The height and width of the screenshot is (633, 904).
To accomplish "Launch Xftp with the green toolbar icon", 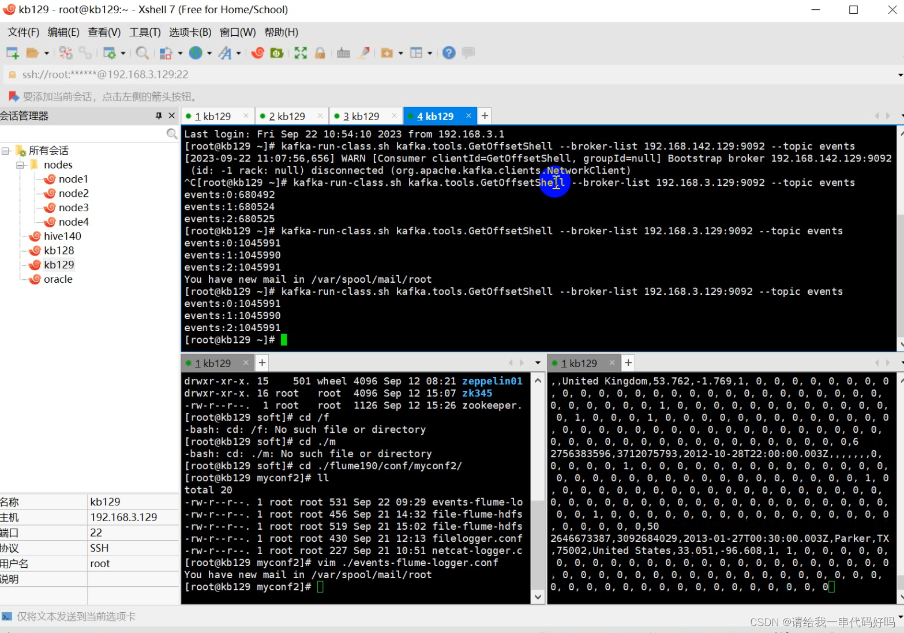I will point(277,53).
